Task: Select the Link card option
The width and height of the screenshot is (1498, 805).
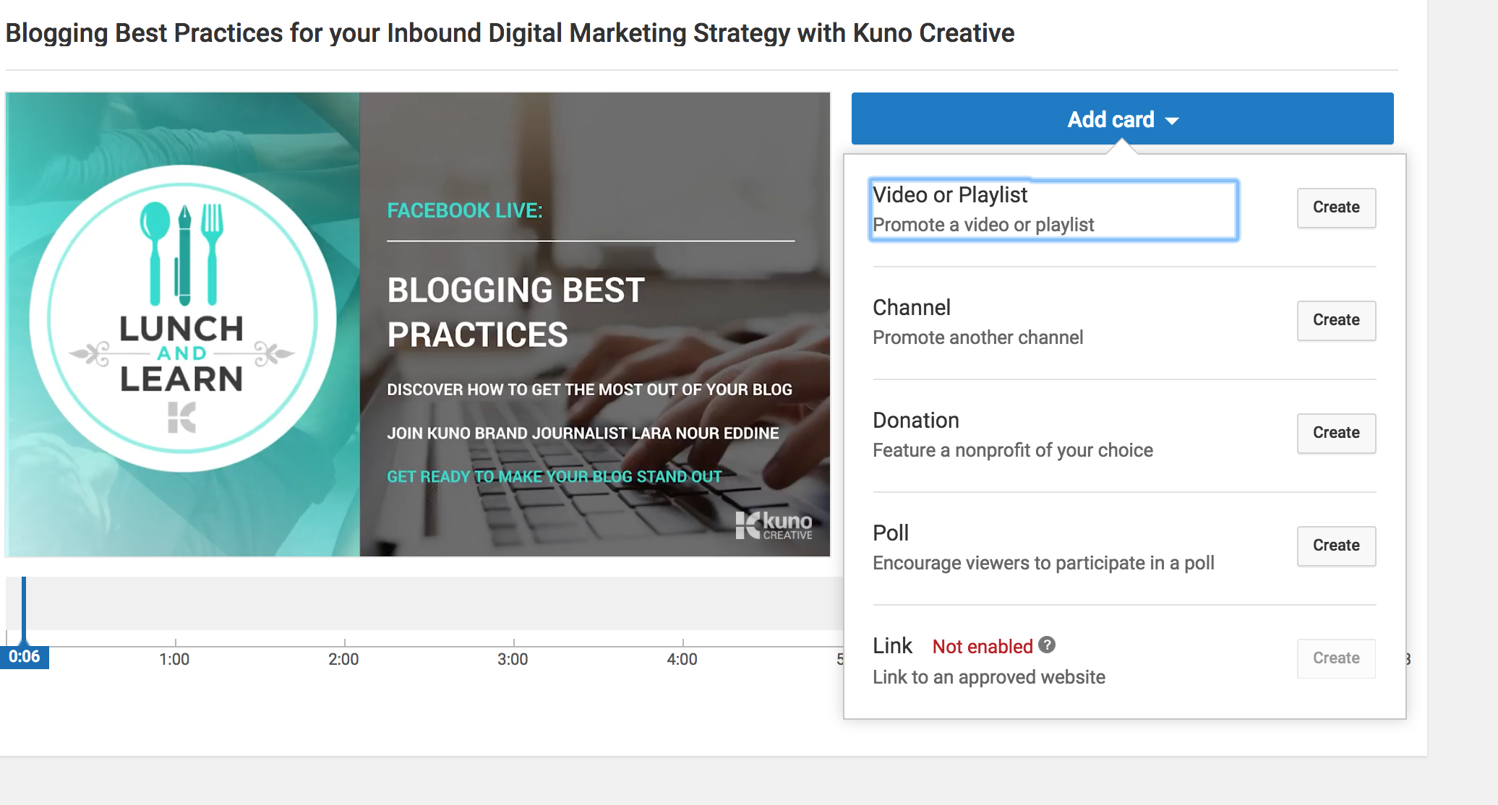Action: tap(892, 645)
